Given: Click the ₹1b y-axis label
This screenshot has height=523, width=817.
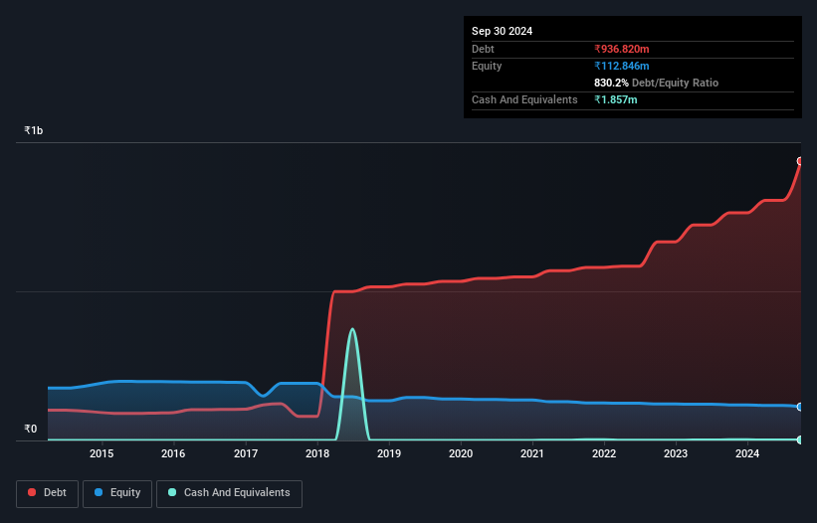Looking at the screenshot, I should [34, 130].
